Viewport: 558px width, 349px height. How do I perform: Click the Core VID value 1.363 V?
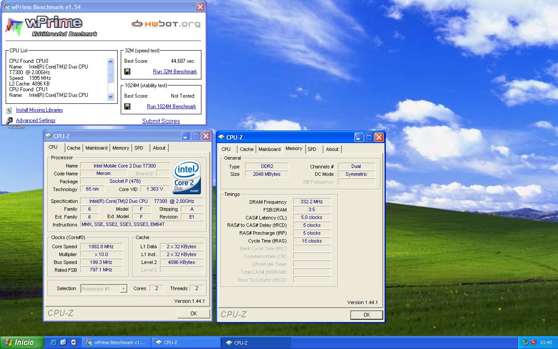[x=155, y=189]
